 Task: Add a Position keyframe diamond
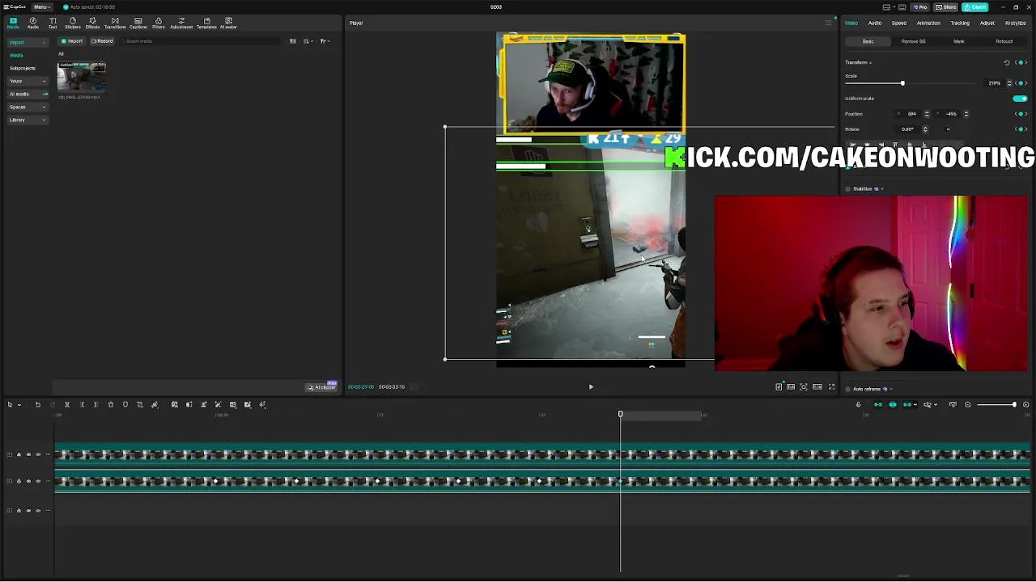[1020, 114]
